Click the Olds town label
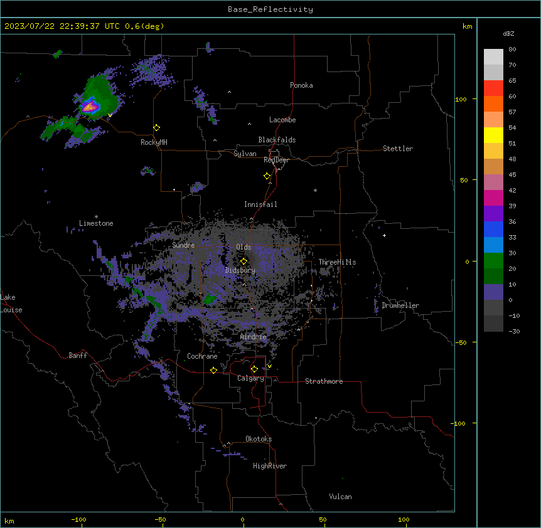Viewport: 541px width, 528px height. click(244, 247)
